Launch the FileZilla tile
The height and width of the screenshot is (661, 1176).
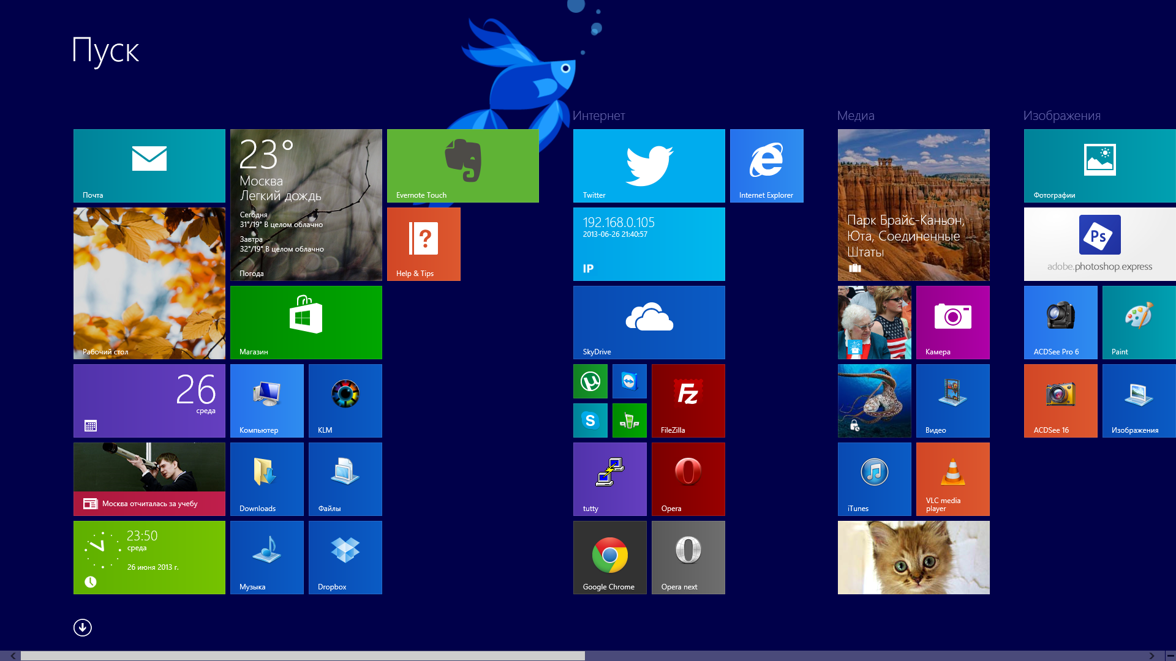(688, 401)
